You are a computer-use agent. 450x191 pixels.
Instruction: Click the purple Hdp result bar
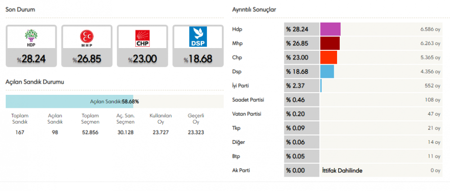point(330,29)
